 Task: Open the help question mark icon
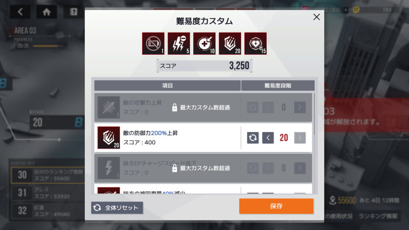point(73,12)
